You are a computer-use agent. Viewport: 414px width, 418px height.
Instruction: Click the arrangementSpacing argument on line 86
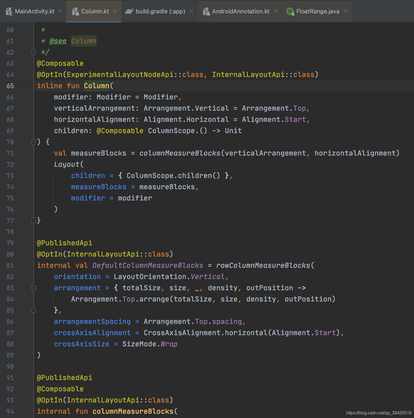point(92,322)
